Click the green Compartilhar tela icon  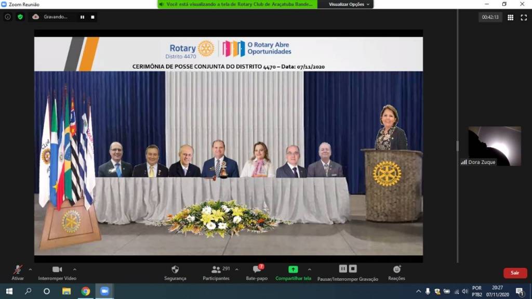(x=293, y=269)
